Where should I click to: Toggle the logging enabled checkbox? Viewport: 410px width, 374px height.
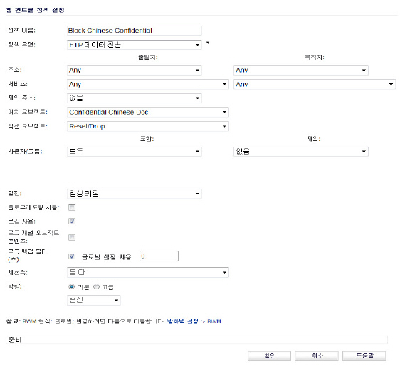72,222
